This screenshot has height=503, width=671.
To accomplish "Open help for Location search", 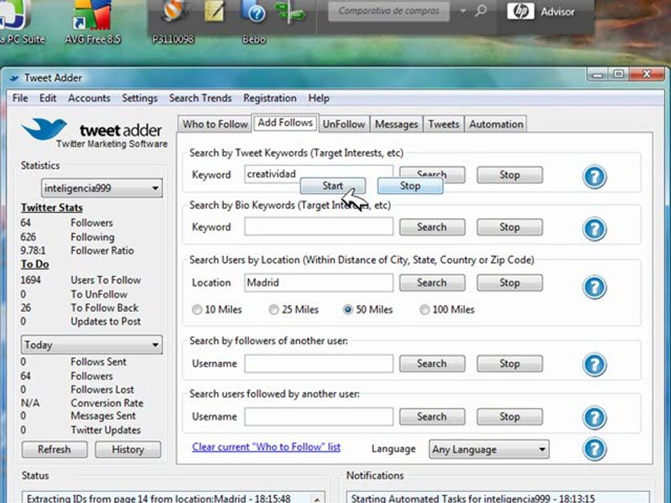I will (x=594, y=287).
